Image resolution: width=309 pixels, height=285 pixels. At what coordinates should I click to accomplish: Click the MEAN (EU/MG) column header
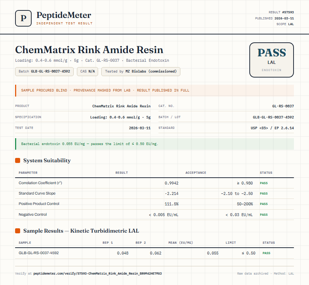tap(180, 243)
